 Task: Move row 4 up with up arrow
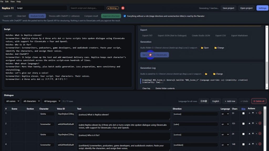pyautogui.click(x=249, y=144)
